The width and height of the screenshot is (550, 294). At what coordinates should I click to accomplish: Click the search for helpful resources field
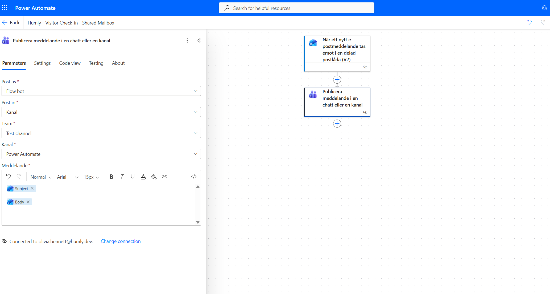click(x=296, y=8)
